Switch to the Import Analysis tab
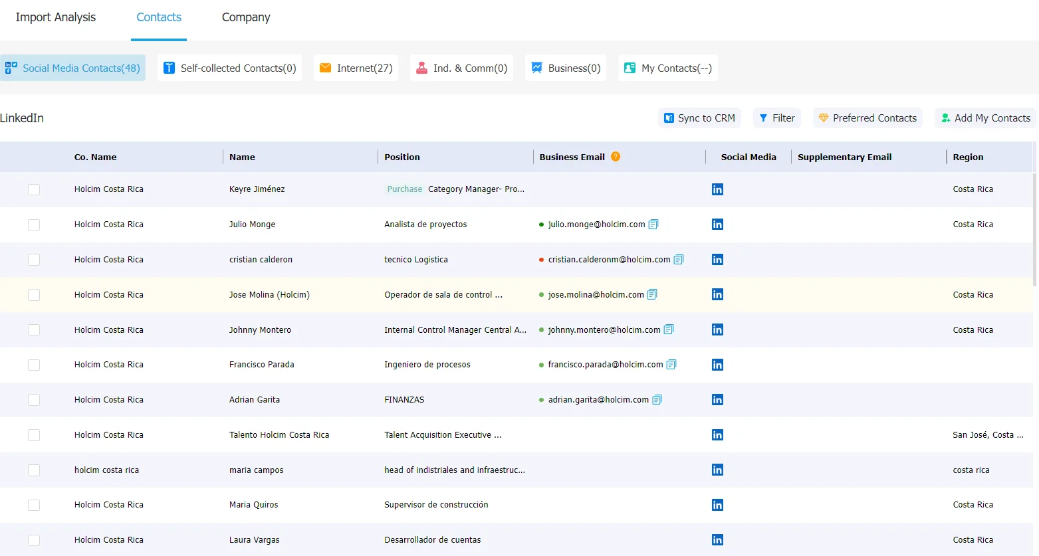The height and width of the screenshot is (556, 1039). coord(56,17)
